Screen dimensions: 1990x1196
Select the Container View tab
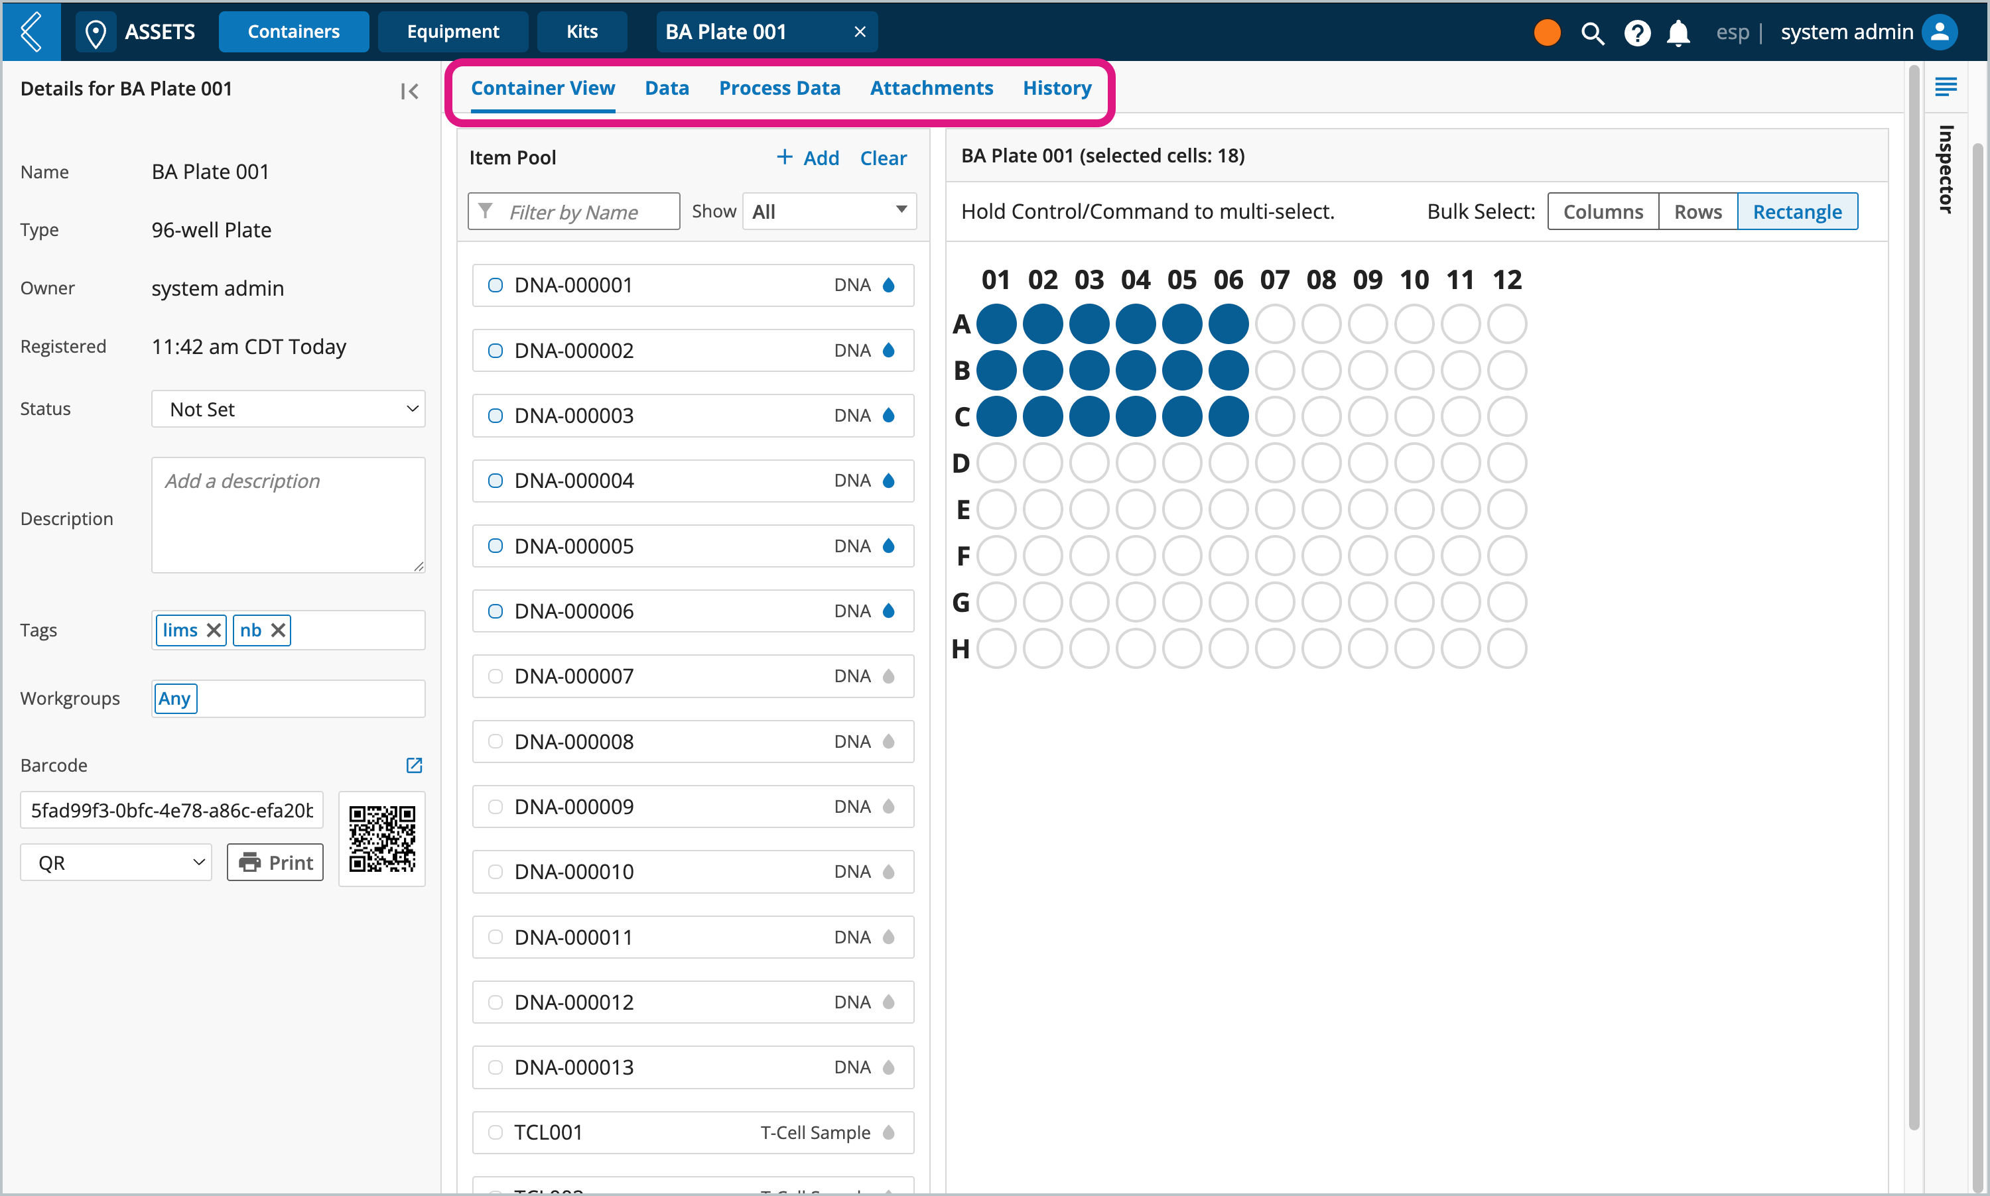pos(543,88)
